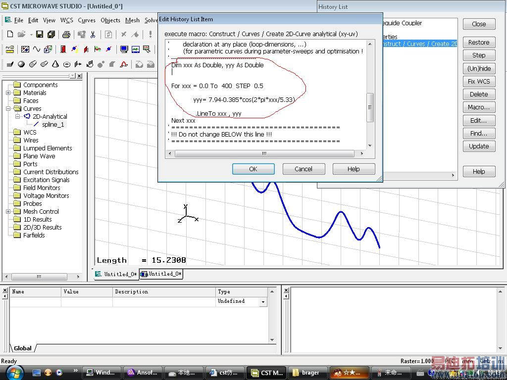The height and width of the screenshot is (380, 507).
Task: Open the File menu
Action: 18,20
